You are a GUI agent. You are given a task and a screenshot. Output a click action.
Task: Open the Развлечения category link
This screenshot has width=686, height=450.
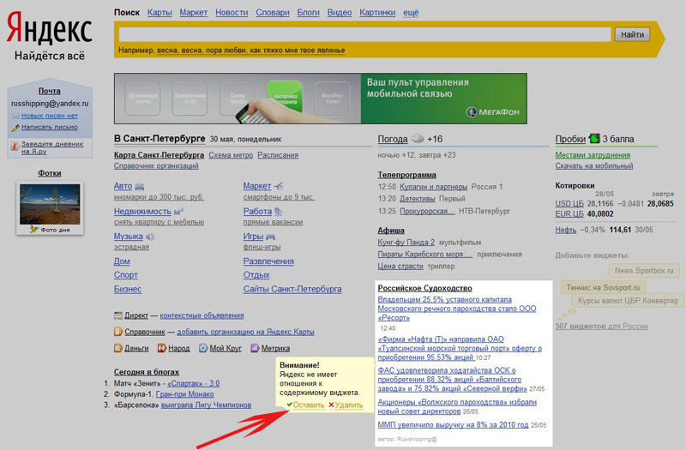(268, 261)
